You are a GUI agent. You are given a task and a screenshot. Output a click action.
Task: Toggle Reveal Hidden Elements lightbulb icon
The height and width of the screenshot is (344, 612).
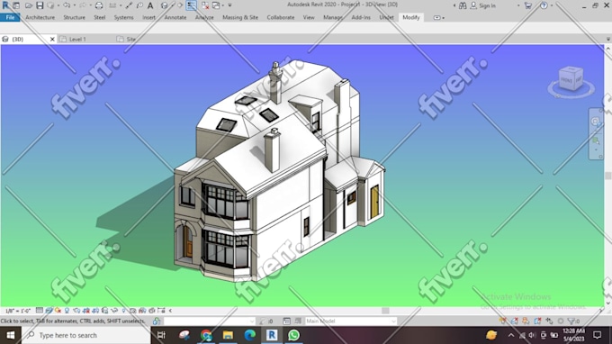click(x=123, y=311)
